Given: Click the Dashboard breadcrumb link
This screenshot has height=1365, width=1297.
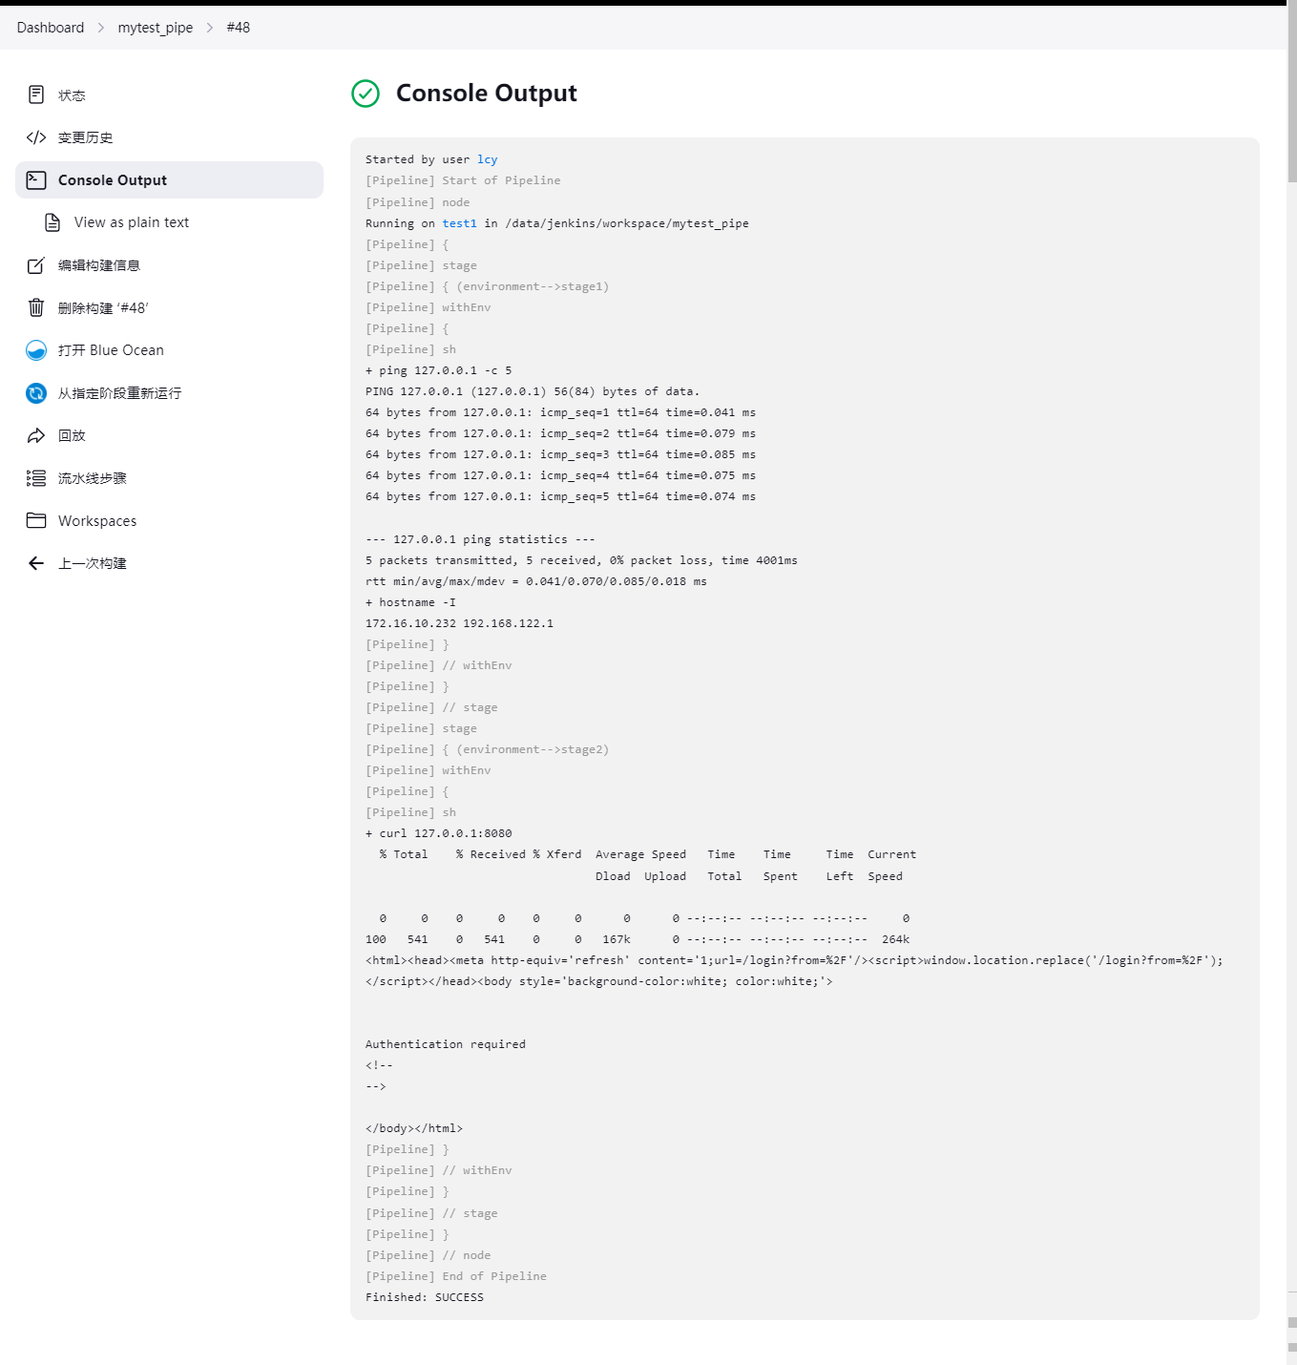Looking at the screenshot, I should [51, 28].
